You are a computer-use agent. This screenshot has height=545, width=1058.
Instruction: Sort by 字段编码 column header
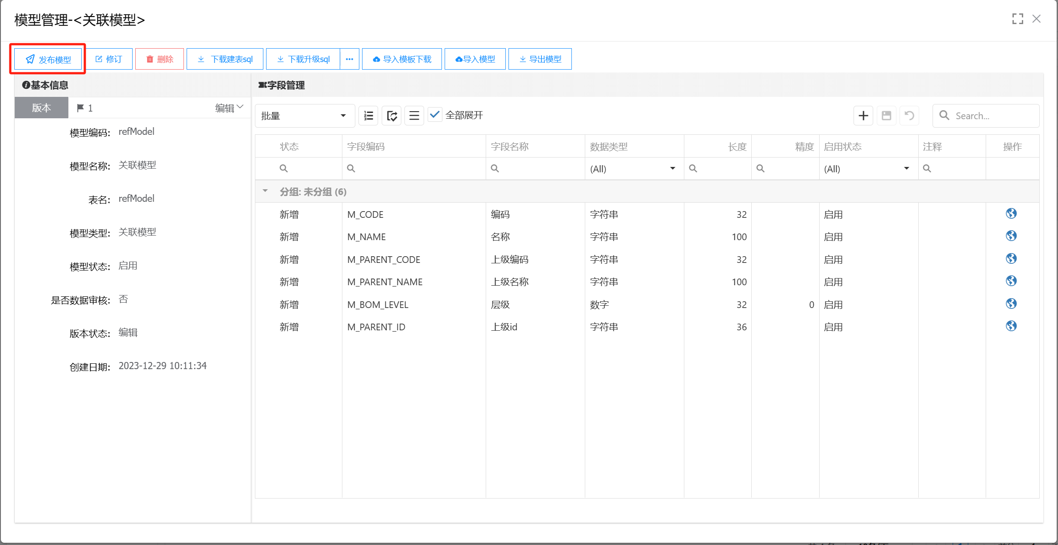414,146
